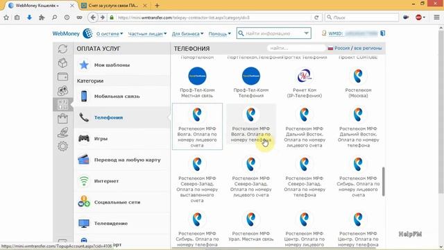Select the payments grid sidebar icon
Viewport: 444px width, 250px height.
(x=62, y=105)
